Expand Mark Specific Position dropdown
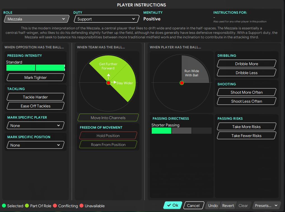This screenshot has height=212, width=285. click(x=36, y=145)
